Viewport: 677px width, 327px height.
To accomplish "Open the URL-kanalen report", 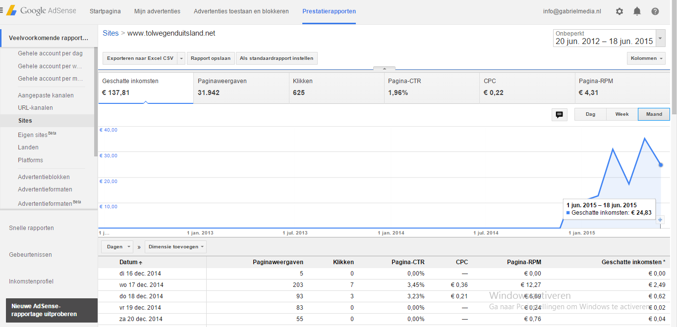I will (x=35, y=108).
